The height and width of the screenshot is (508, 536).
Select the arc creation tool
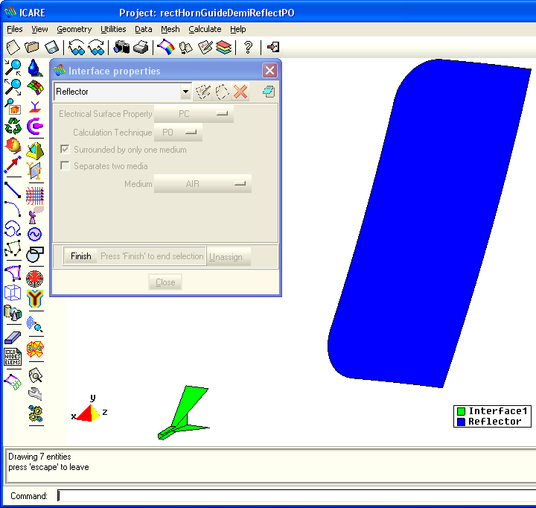point(13,209)
